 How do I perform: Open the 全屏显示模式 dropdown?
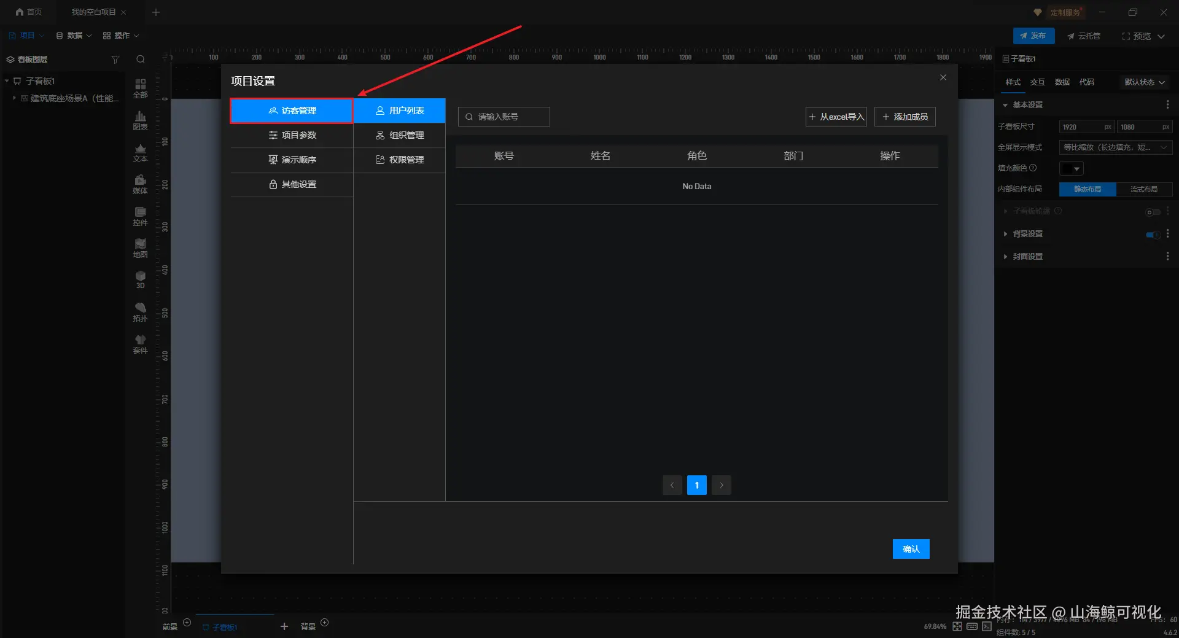click(1116, 147)
